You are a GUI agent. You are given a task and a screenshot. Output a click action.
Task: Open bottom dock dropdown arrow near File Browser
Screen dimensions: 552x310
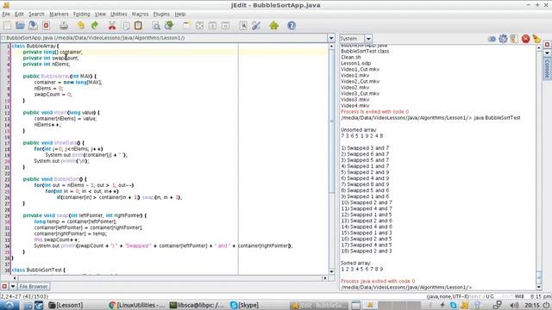pyautogui.click(x=13, y=287)
